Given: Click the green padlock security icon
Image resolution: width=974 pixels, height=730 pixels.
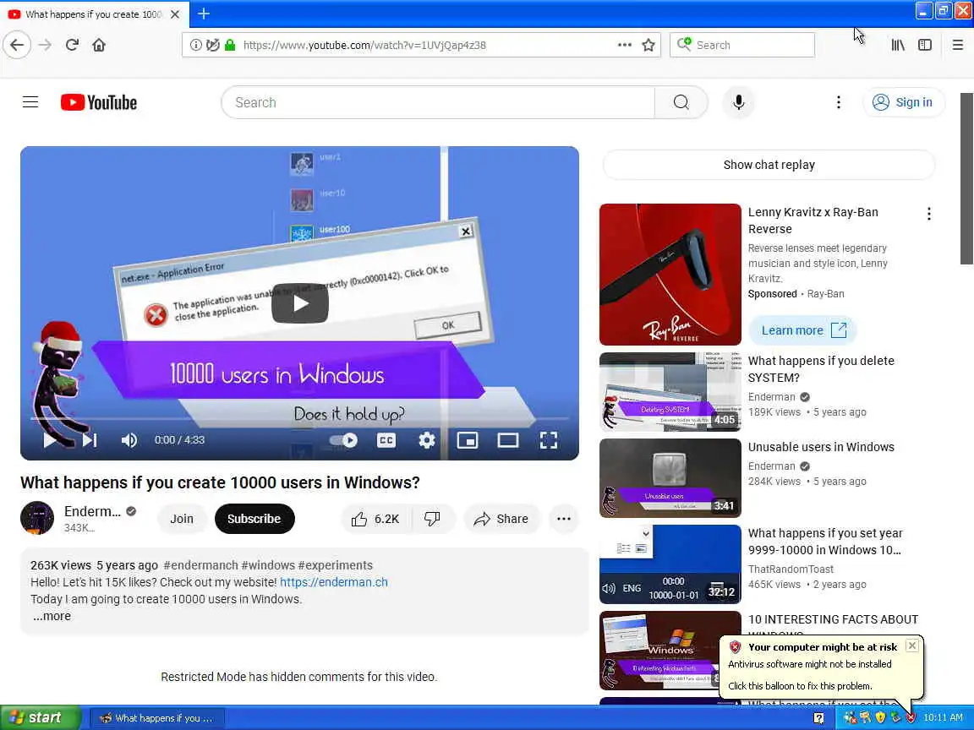Looking at the screenshot, I should click(231, 45).
